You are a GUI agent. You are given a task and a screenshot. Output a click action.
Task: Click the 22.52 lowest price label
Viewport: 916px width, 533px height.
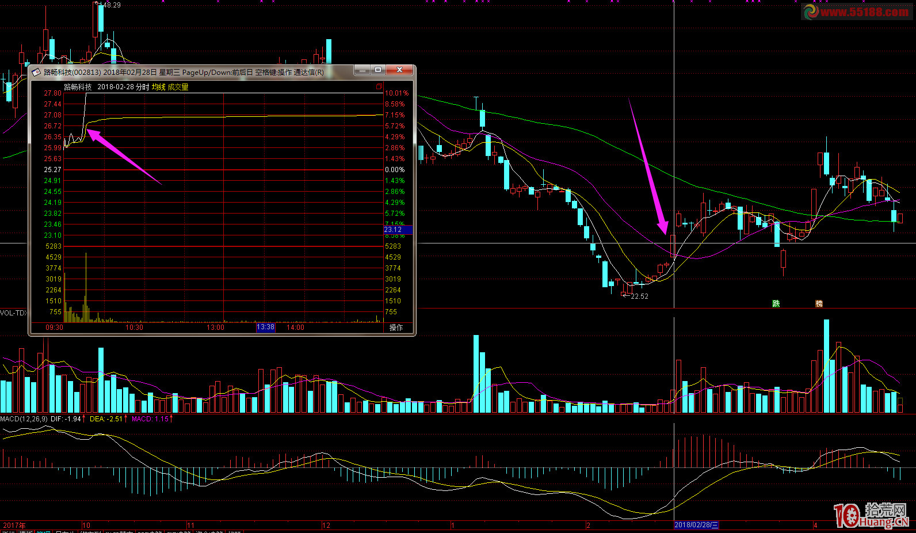click(x=639, y=296)
